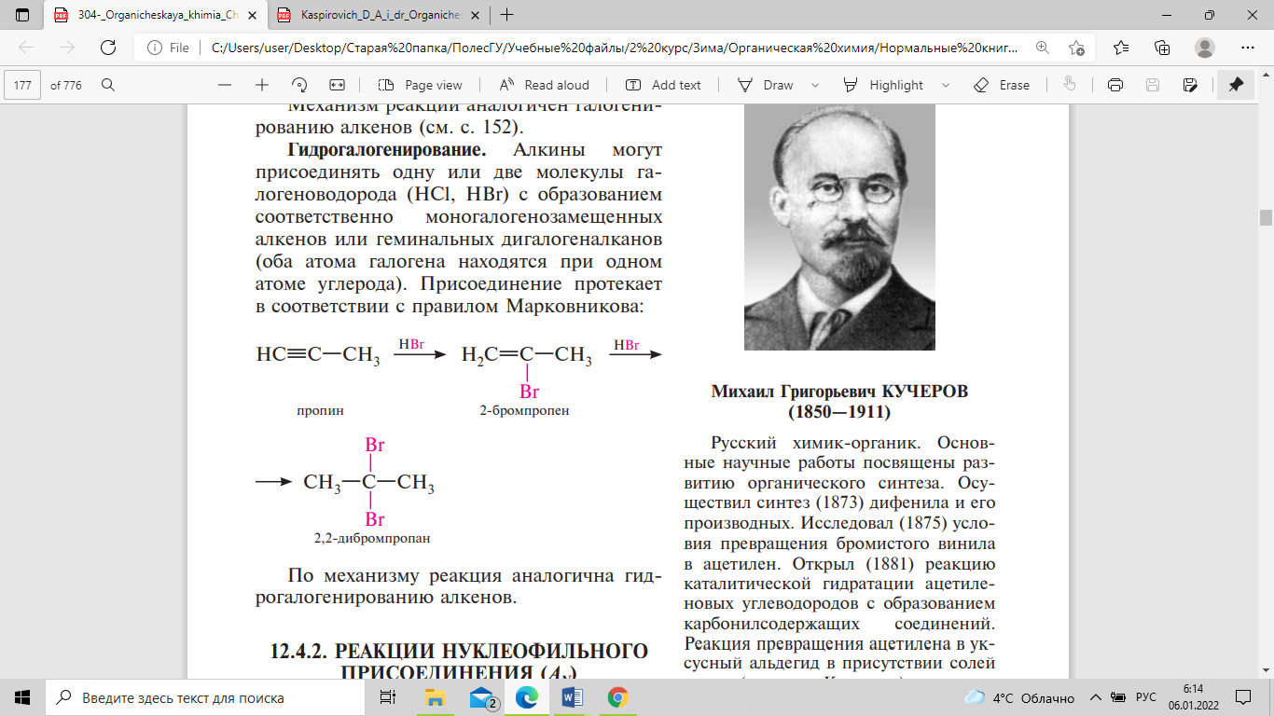This screenshot has width=1274, height=716.
Task: Open the Mail app on taskbar
Action: tap(482, 697)
